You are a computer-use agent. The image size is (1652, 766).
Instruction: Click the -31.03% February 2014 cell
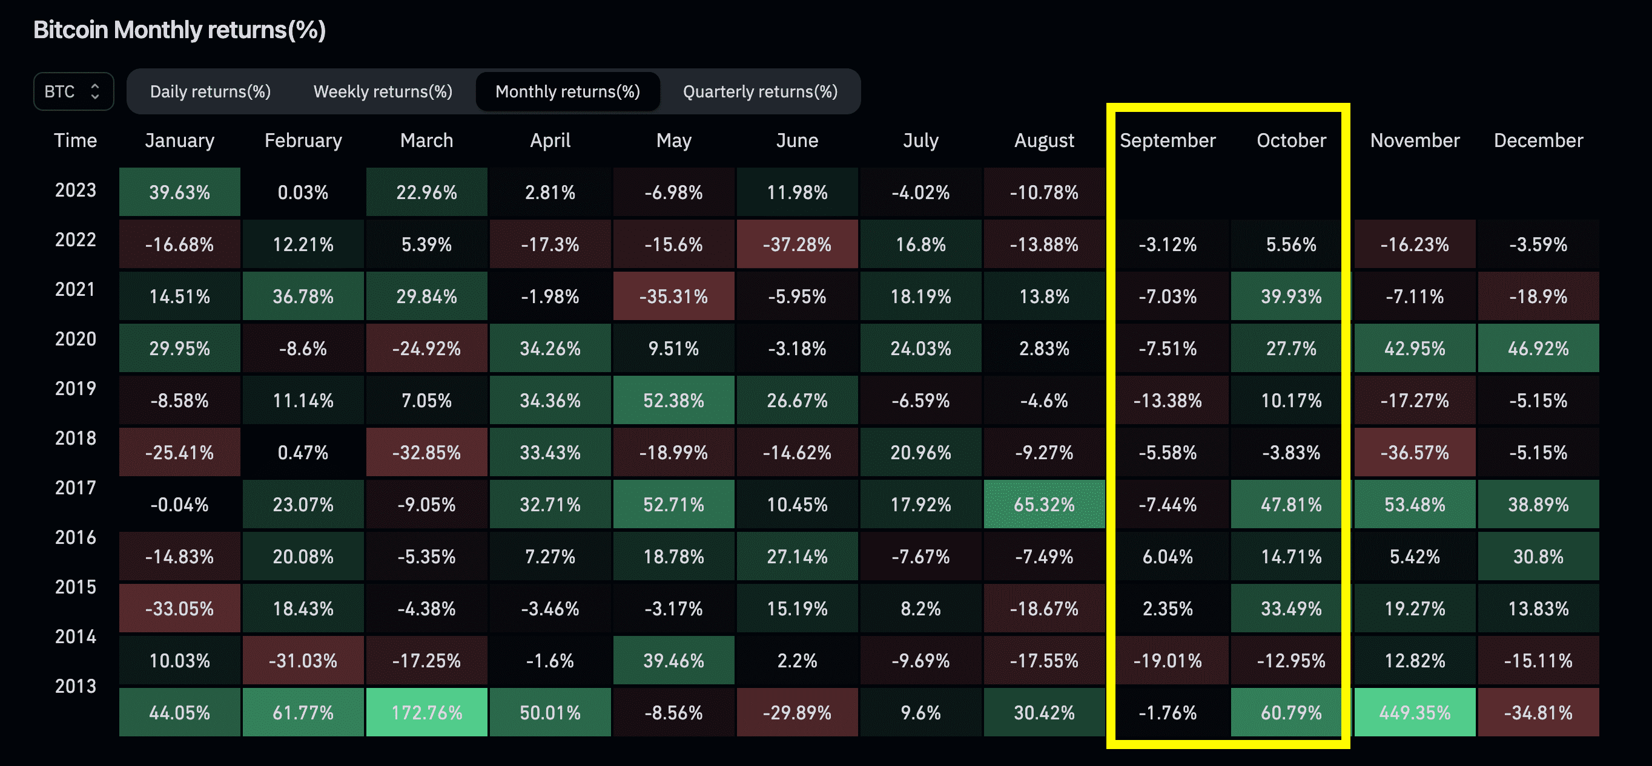[x=303, y=660]
